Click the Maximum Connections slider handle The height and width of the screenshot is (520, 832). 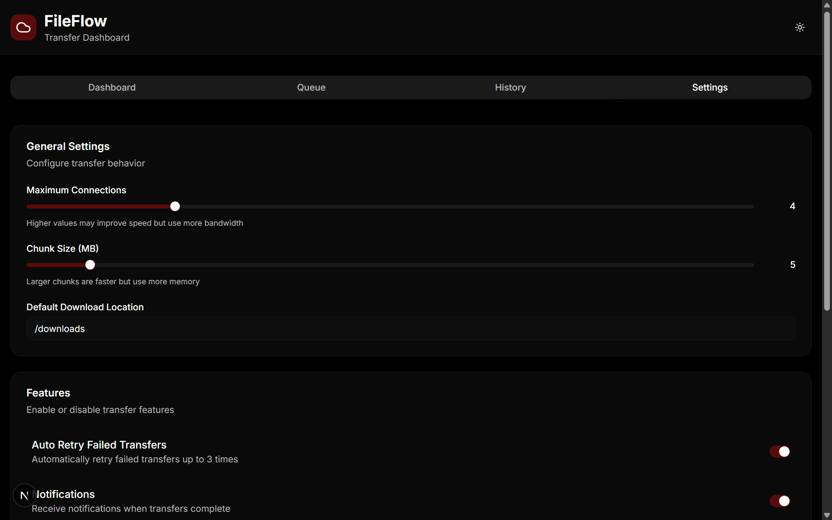(x=175, y=206)
